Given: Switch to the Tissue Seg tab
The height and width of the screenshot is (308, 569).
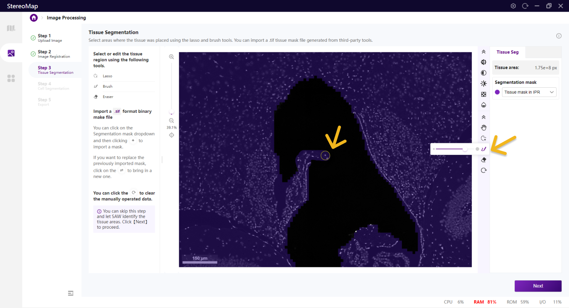Looking at the screenshot, I should point(507,52).
